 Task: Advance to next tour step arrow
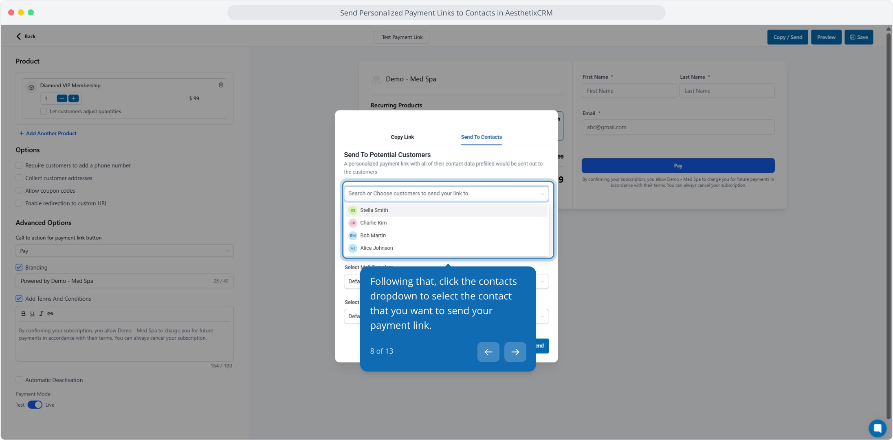point(515,352)
